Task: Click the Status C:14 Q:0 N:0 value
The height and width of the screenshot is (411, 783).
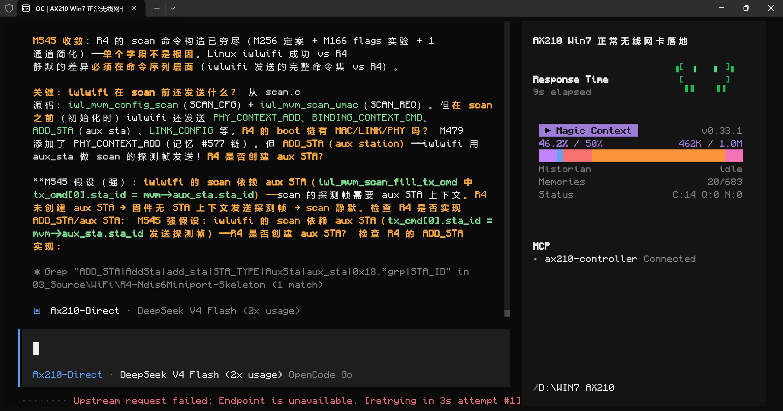Action: click(707, 195)
